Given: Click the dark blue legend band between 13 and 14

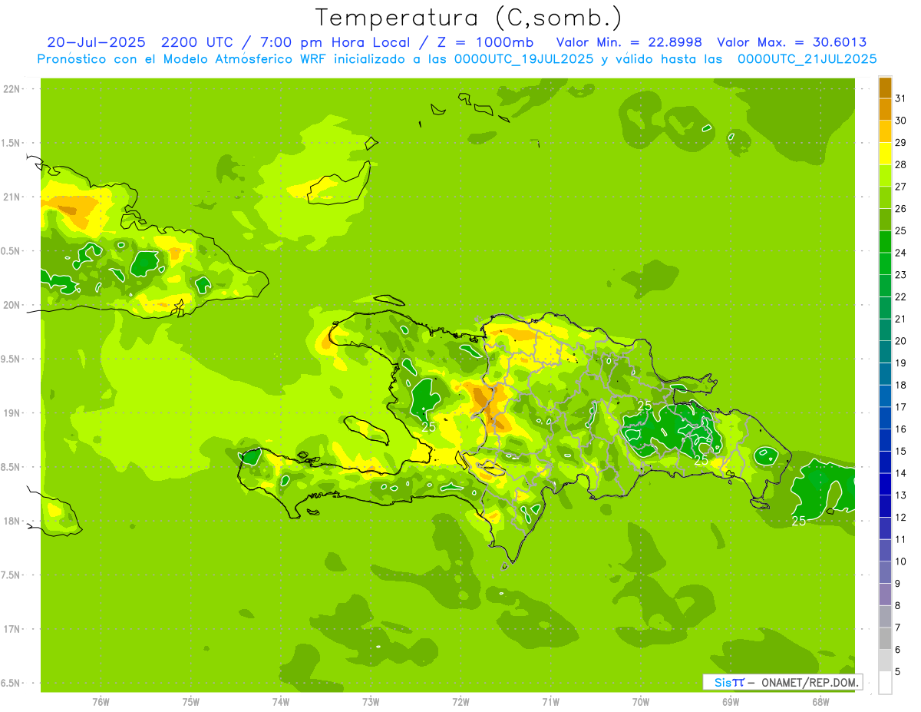Looking at the screenshot, I should (885, 485).
